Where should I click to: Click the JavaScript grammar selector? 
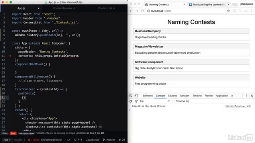point(92,139)
